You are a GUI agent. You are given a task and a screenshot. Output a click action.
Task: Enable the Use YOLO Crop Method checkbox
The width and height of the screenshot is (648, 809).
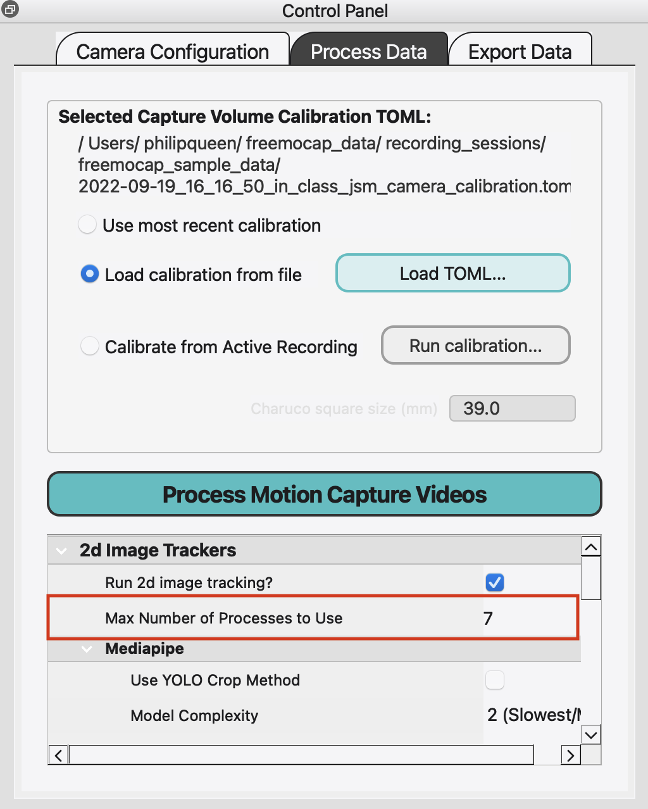(494, 680)
